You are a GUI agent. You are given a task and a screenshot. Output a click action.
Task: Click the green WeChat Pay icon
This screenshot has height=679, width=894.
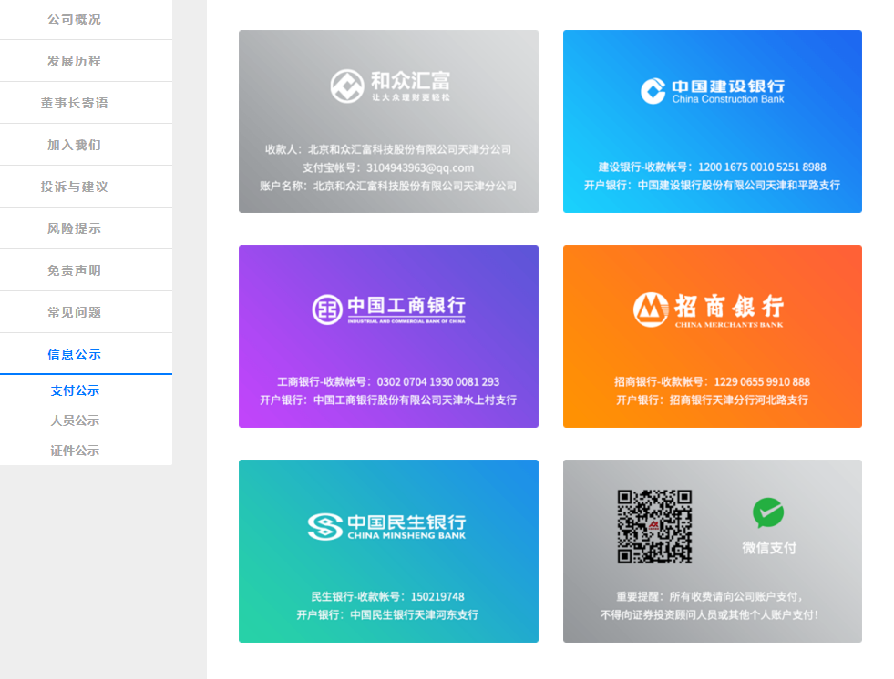768,513
